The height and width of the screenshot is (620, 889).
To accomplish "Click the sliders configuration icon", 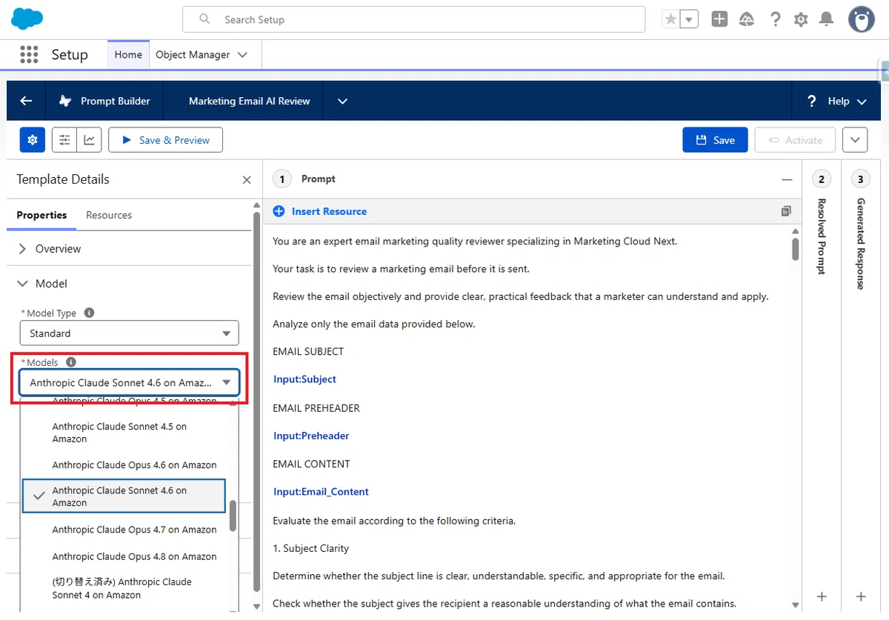I will (x=64, y=139).
